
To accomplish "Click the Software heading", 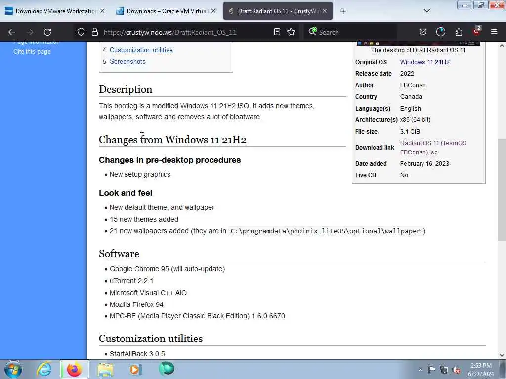I will tap(119, 254).
